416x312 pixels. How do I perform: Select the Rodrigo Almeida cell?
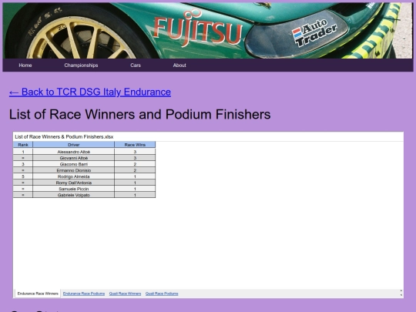73,176
